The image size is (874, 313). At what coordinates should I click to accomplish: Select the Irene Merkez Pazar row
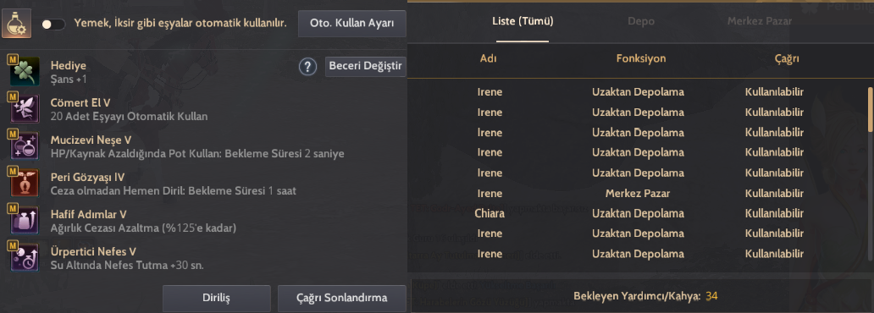click(x=638, y=193)
